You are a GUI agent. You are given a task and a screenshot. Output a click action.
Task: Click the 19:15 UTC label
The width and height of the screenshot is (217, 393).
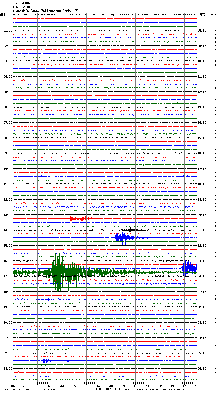202,200
